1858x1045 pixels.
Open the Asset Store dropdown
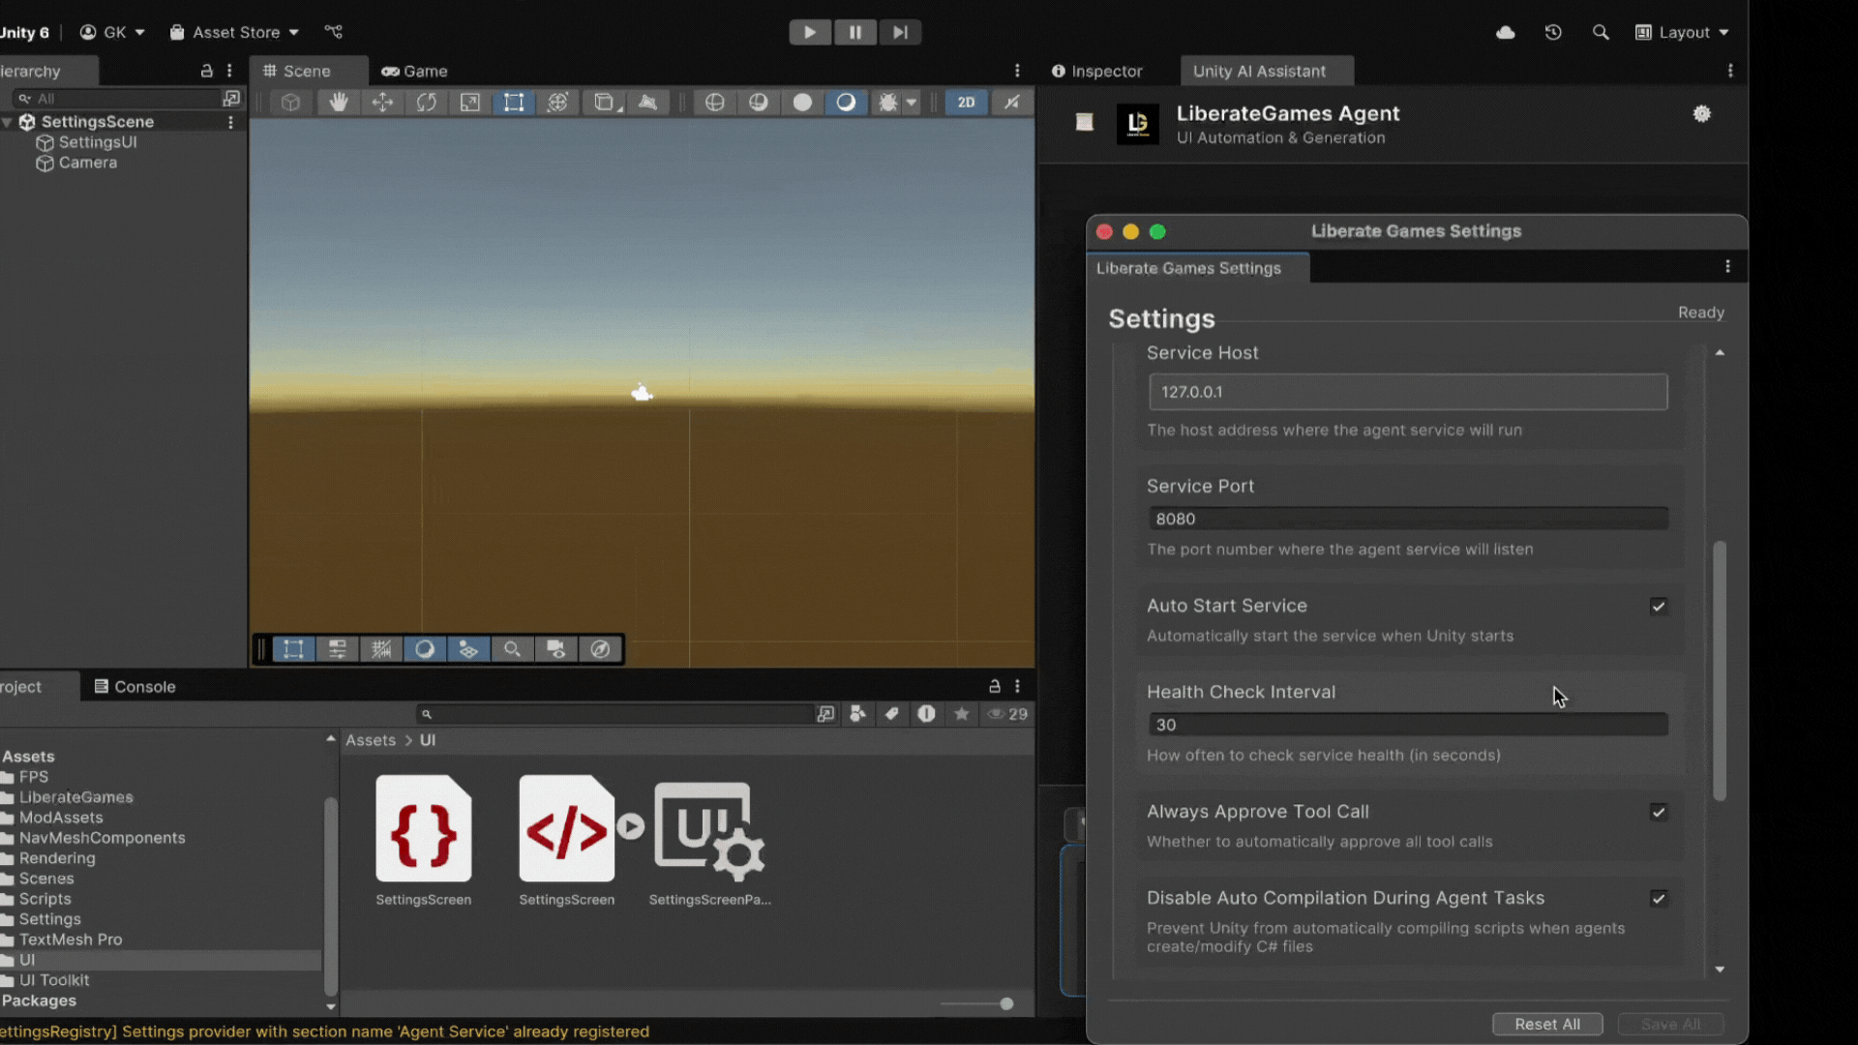coord(232,32)
